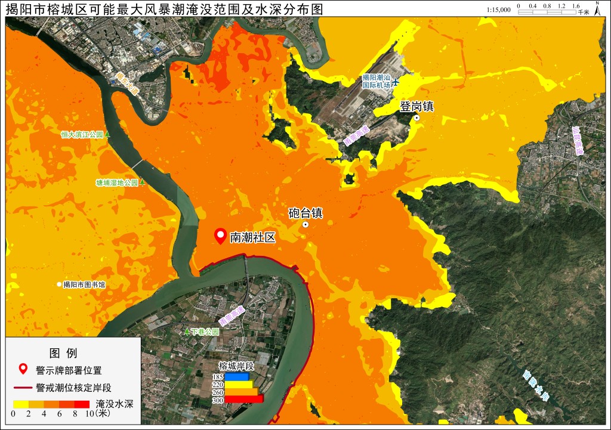Click the 淹没水深 legend text
Image resolution: width=611 pixels, height=430 pixels.
tap(115, 404)
